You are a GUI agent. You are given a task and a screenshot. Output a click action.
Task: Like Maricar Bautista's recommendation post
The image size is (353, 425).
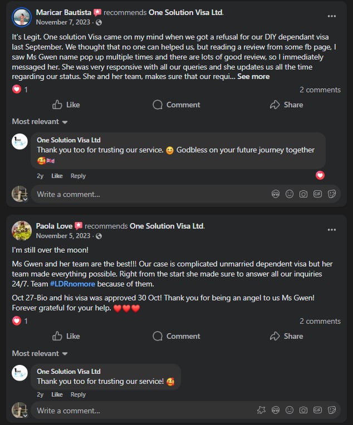[x=66, y=105]
